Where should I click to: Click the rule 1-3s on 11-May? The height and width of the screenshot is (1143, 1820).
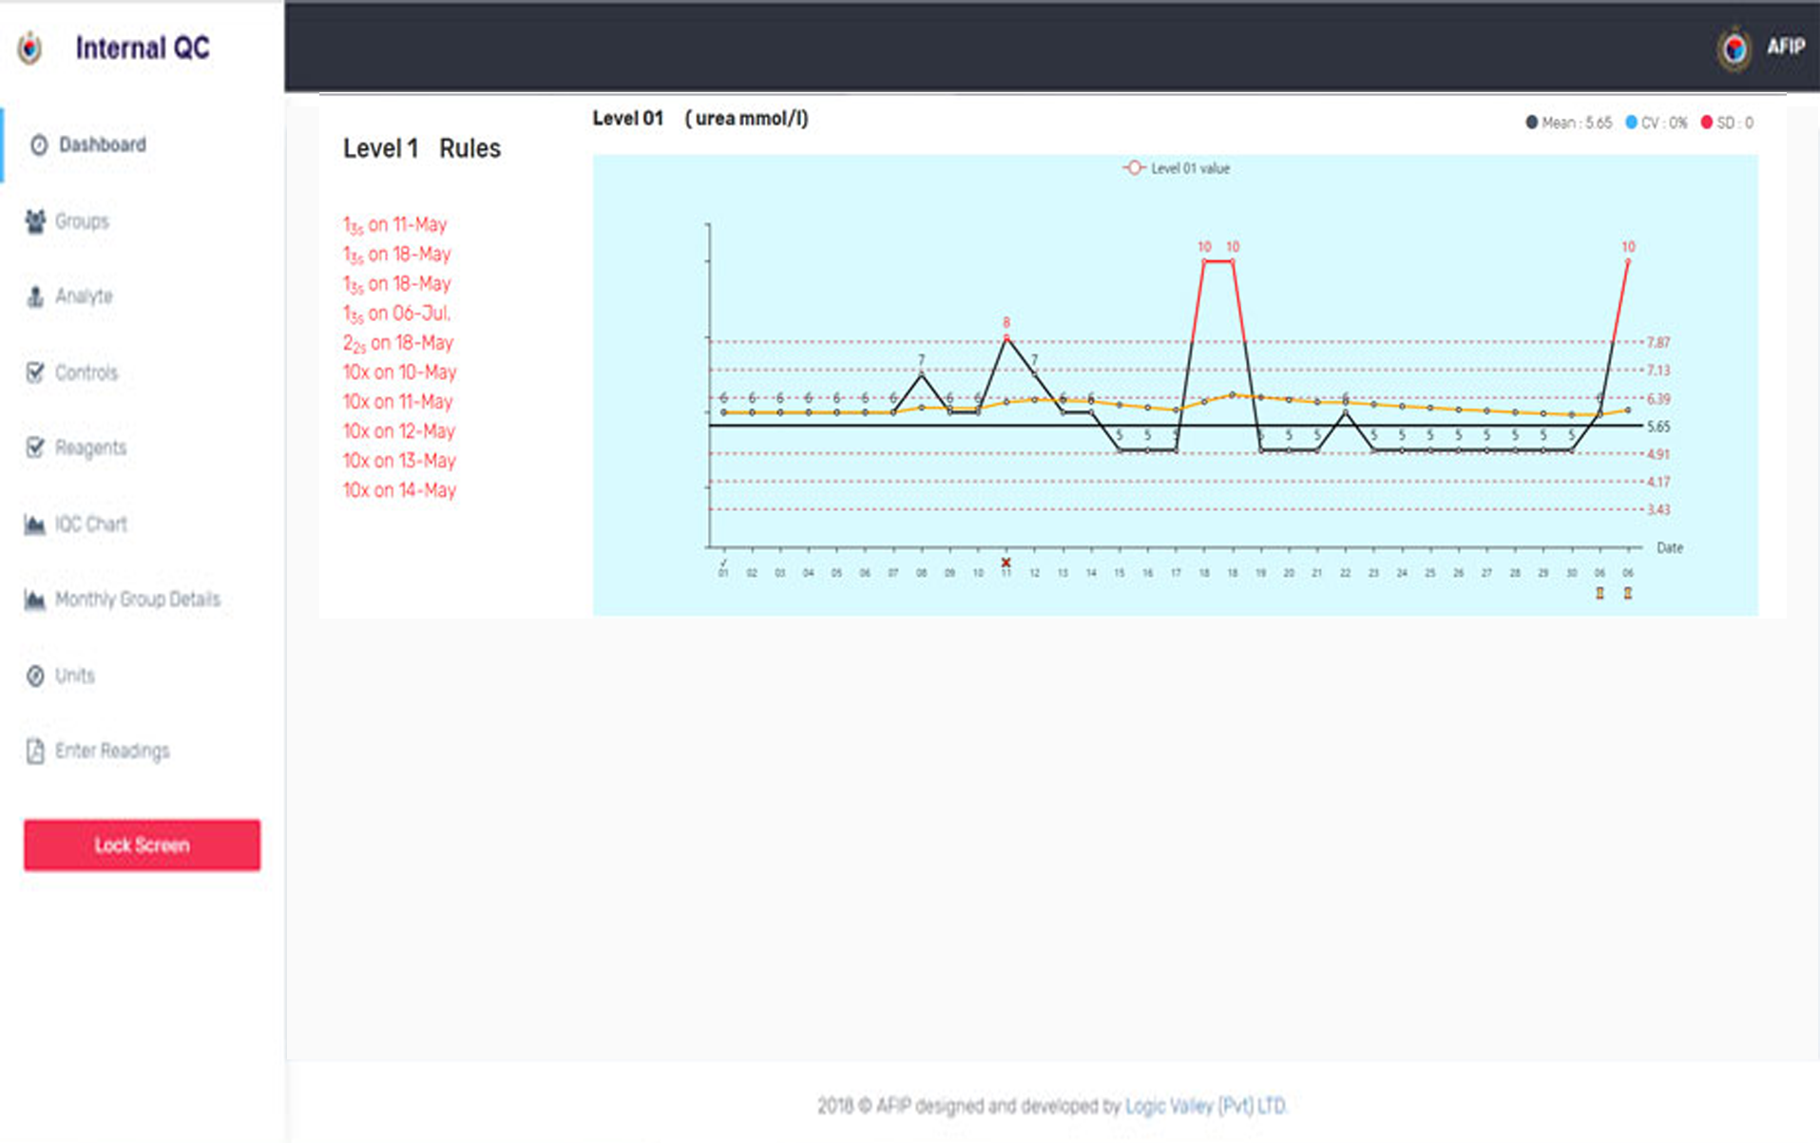coord(395,225)
